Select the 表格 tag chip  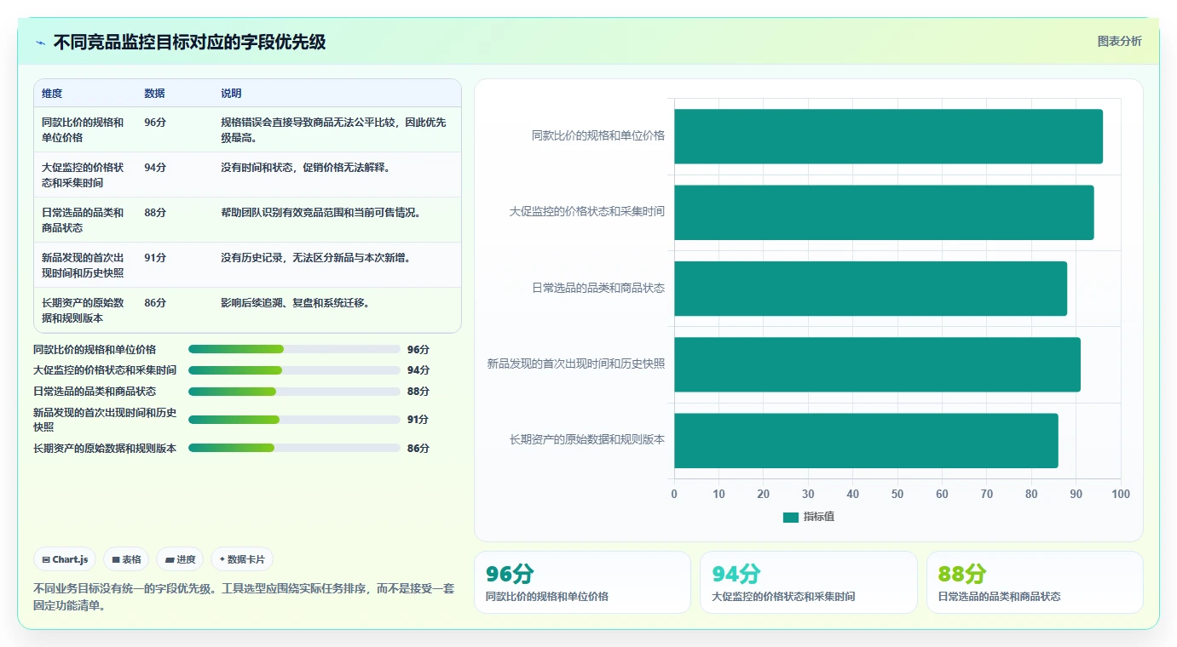pyautogui.click(x=126, y=559)
